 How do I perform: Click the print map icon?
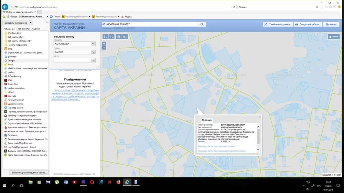(x=119, y=37)
